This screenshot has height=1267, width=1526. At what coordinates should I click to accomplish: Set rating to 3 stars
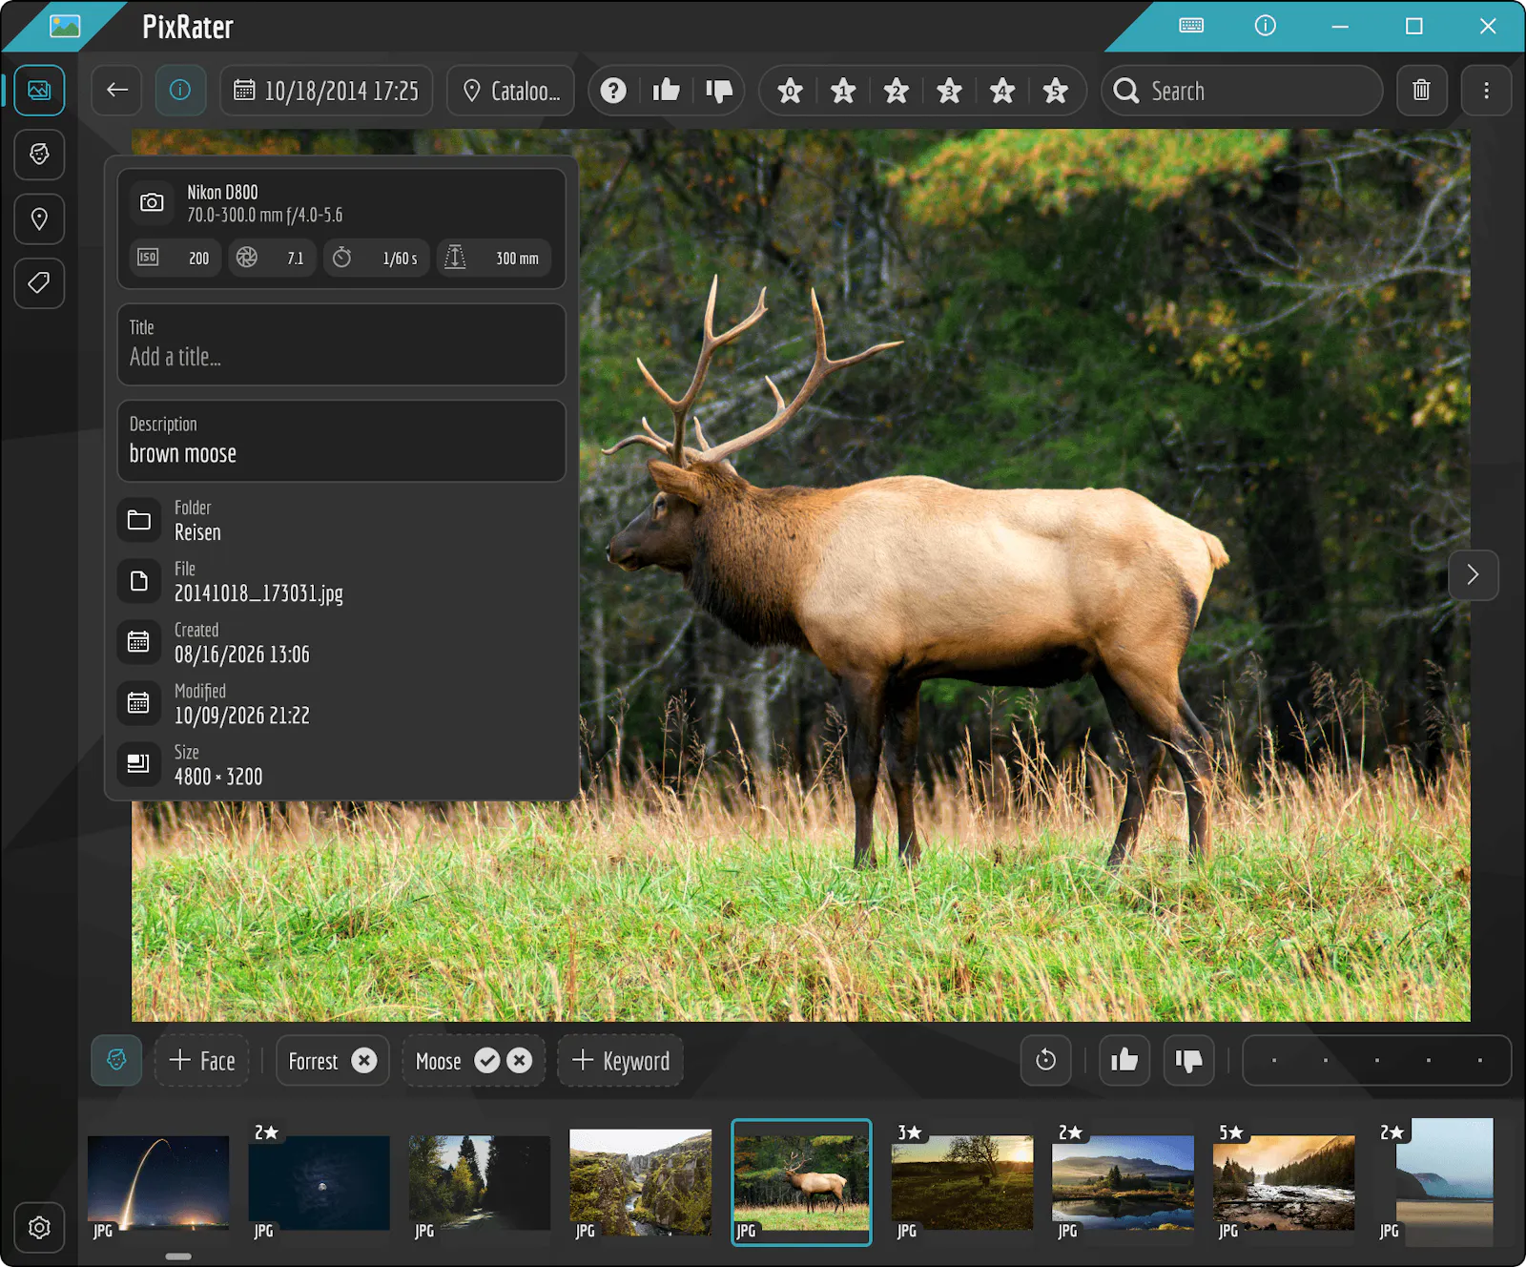pos(949,91)
